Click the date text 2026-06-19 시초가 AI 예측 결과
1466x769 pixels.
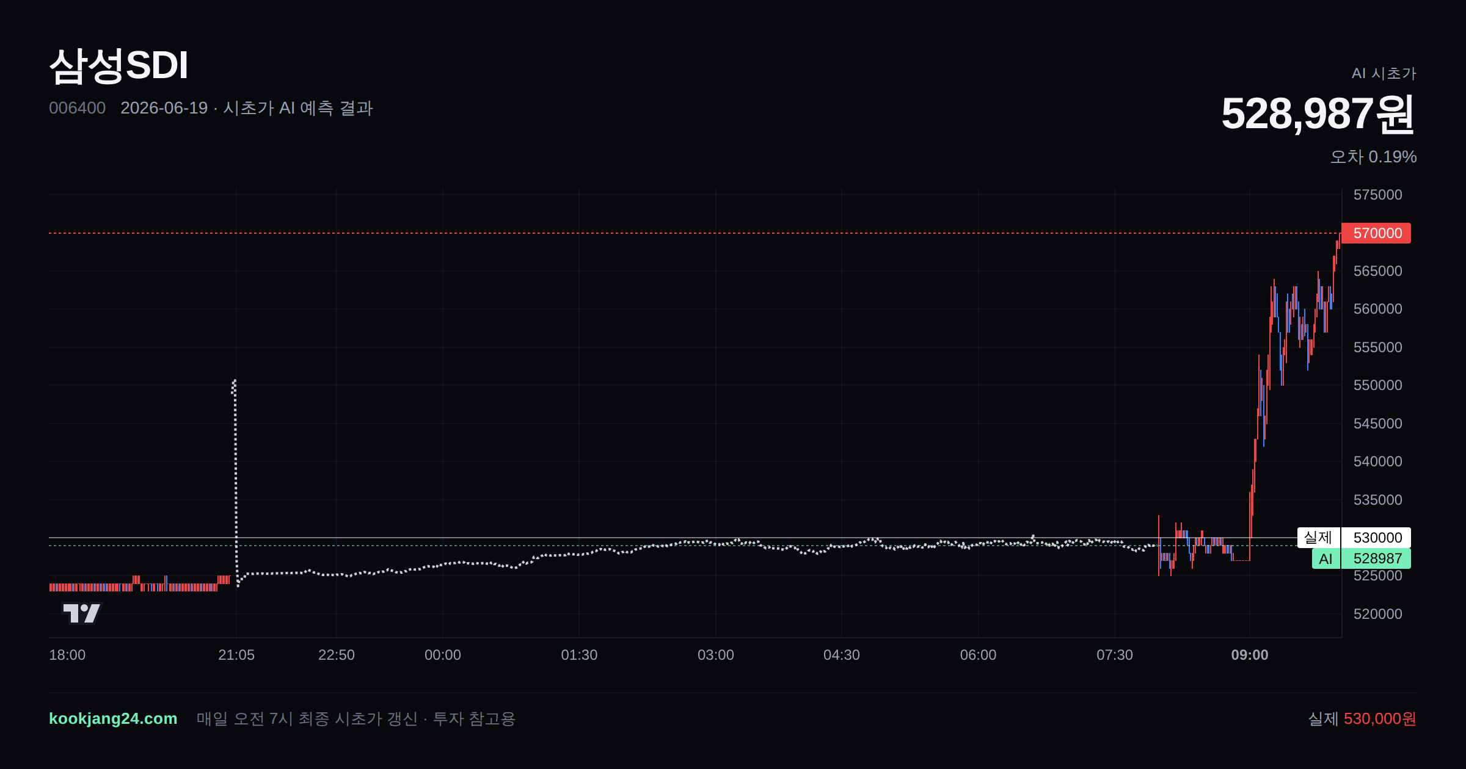pyautogui.click(x=247, y=108)
